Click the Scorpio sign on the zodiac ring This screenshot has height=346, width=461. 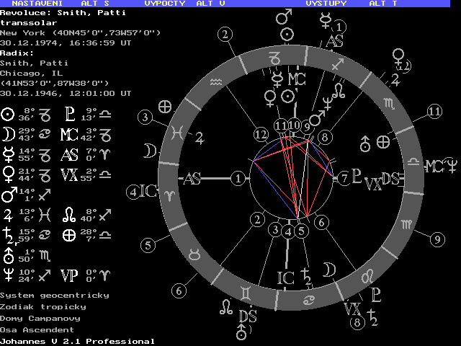click(389, 105)
